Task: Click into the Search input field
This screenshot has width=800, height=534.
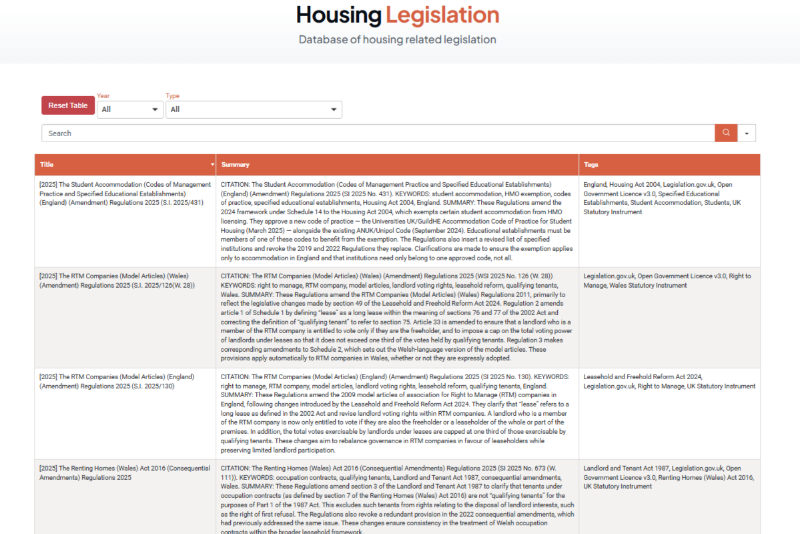Action: [378, 133]
